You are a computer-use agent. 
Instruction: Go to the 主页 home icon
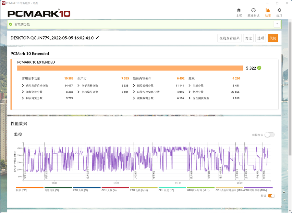pos(239,11)
